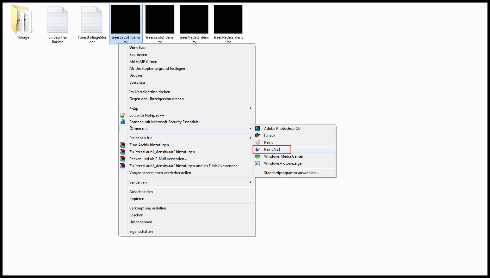Select the treesNadel1_density thumbnail
Viewport: 490px width, 278px height.
pos(194,20)
